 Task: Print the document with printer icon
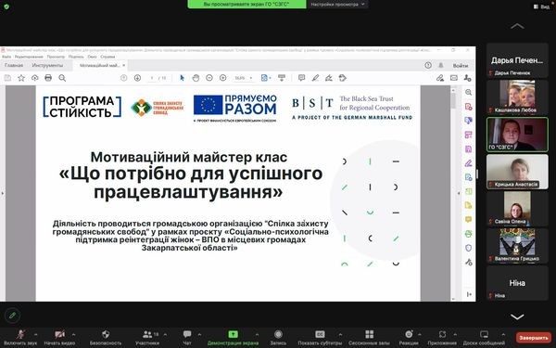(48, 78)
